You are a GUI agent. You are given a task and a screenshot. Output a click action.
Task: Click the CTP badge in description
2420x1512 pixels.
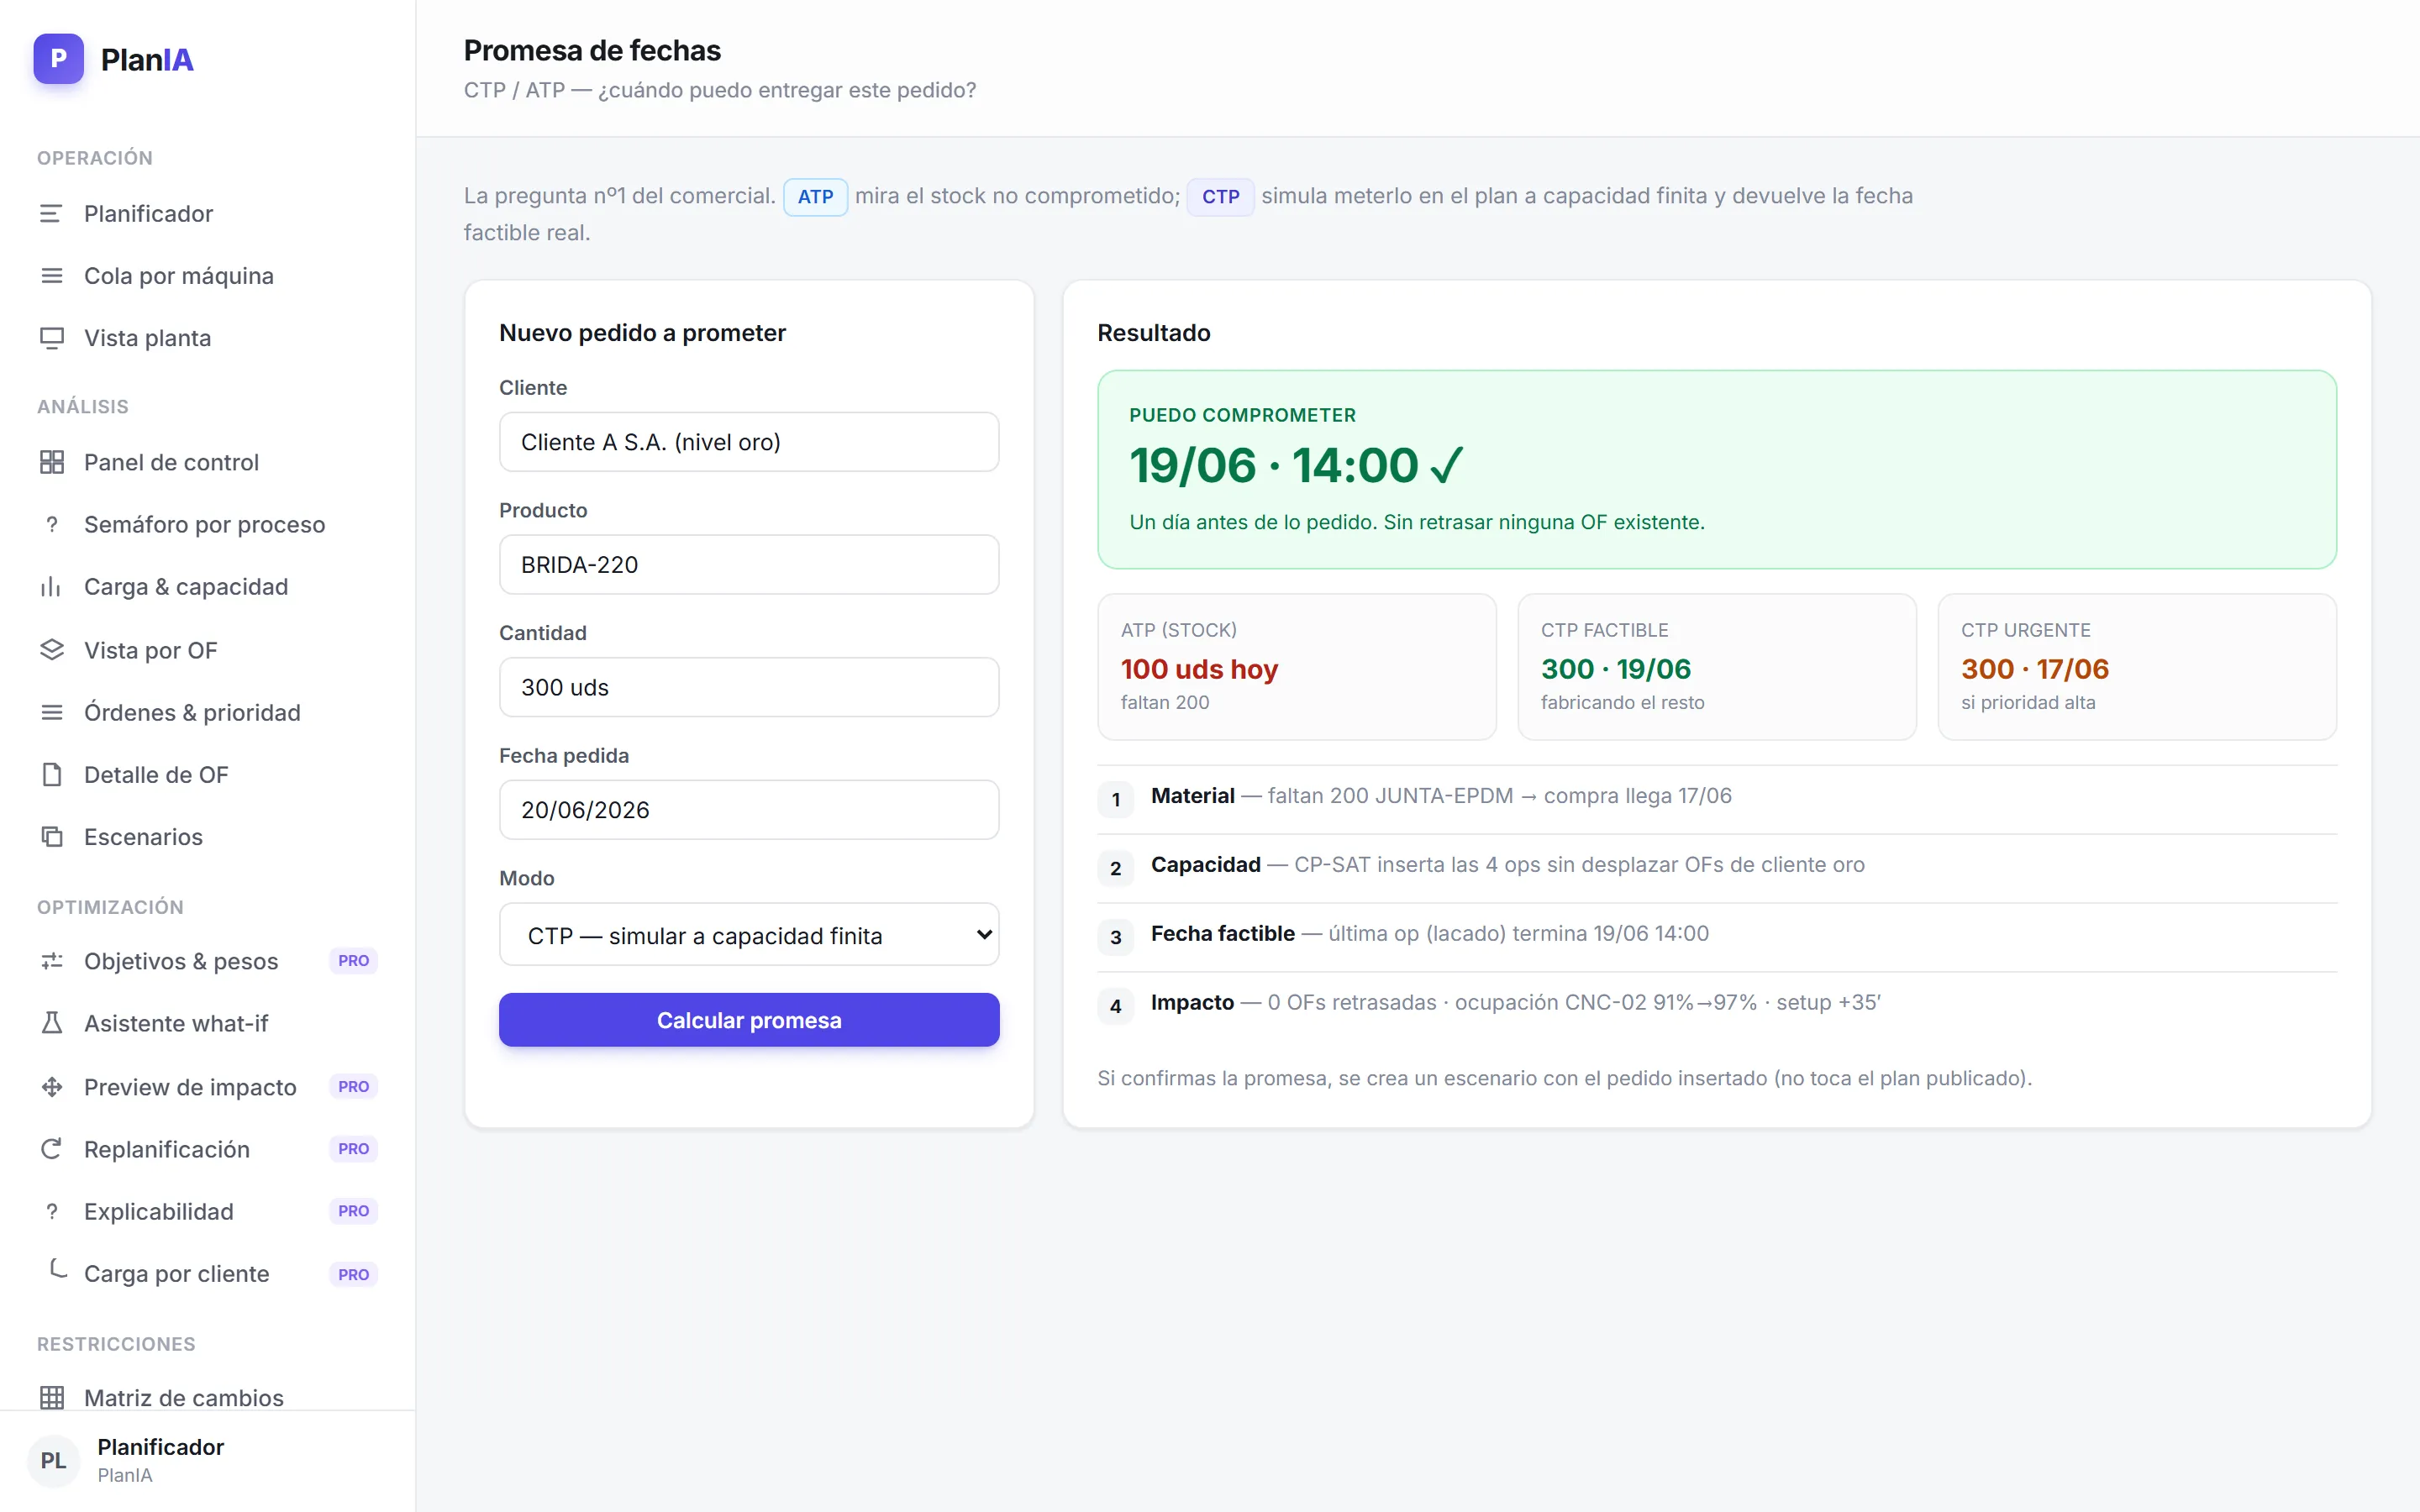(1220, 197)
